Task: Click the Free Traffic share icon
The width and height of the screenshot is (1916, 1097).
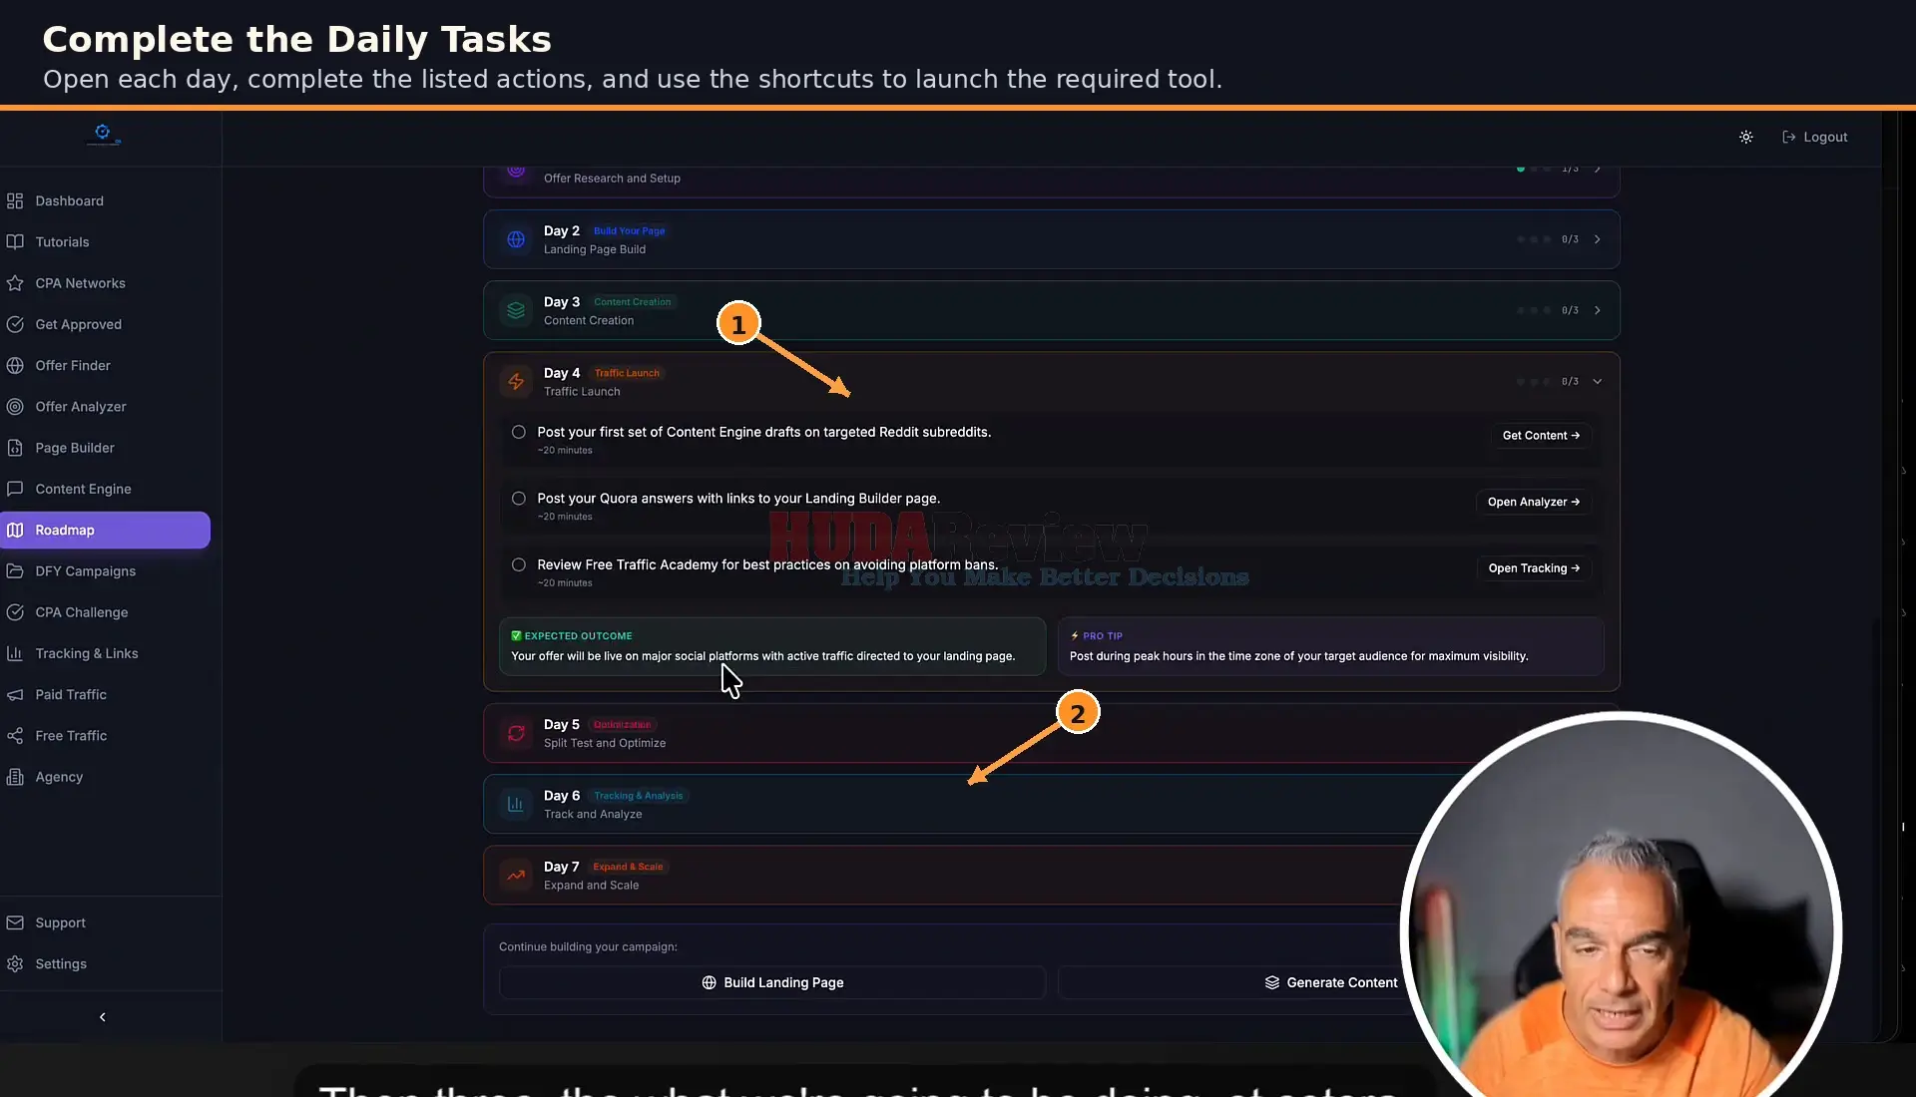Action: (15, 735)
